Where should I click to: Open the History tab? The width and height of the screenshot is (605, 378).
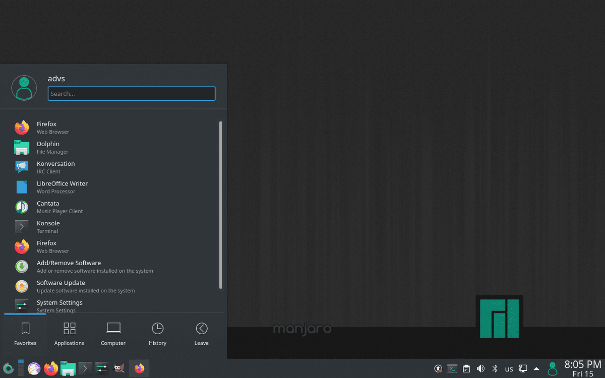click(157, 334)
